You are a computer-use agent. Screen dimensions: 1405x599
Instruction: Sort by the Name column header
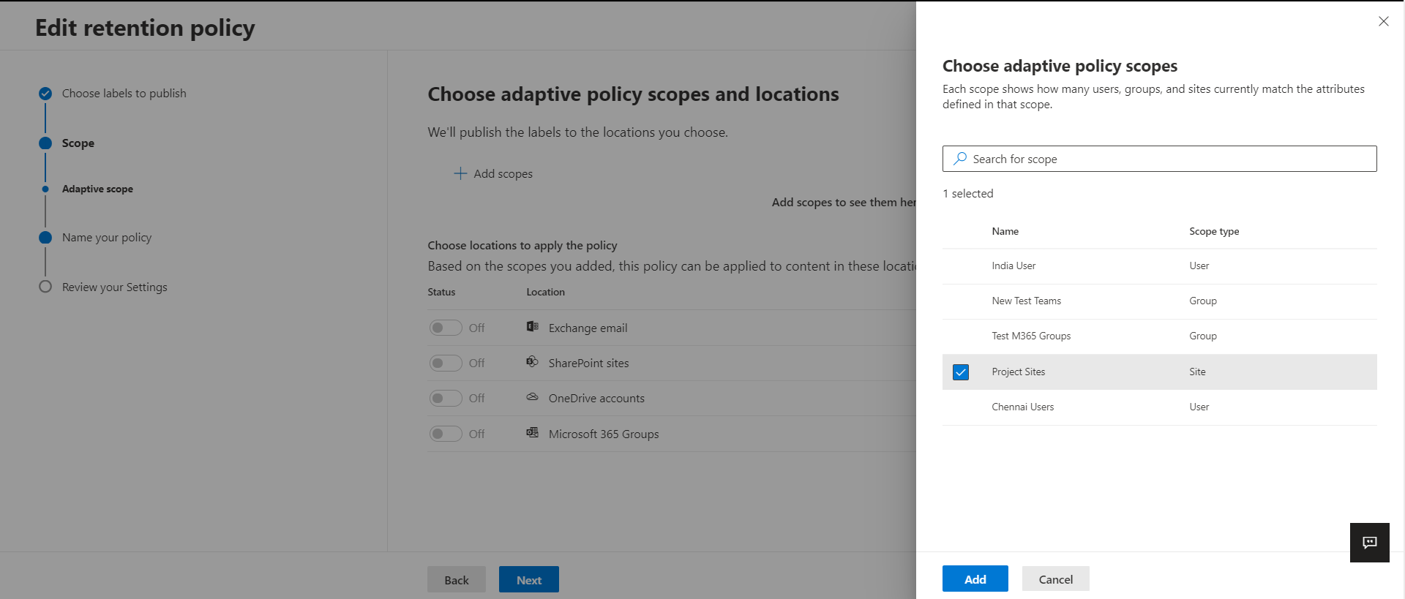(1005, 231)
